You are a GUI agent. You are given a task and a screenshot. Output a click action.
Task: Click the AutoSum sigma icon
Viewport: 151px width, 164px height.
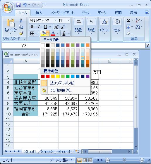[128, 20]
